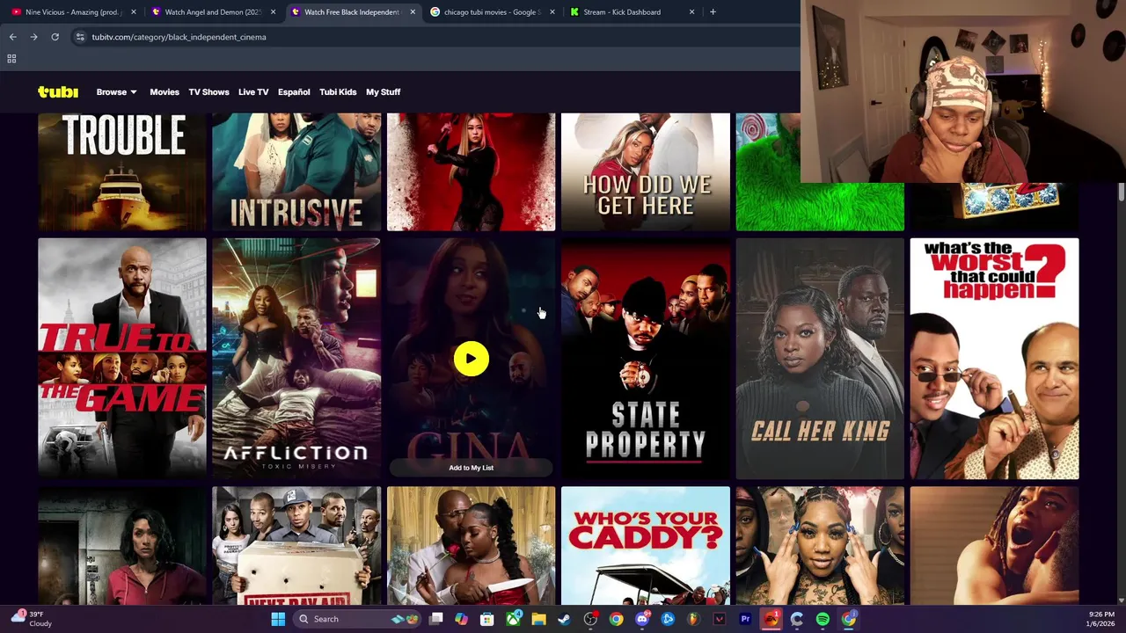Screen dimensions: 1126x633
Task: Open the Windows Start menu
Action: [x=278, y=619]
